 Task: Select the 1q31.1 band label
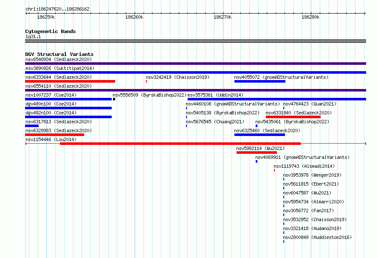[33, 36]
